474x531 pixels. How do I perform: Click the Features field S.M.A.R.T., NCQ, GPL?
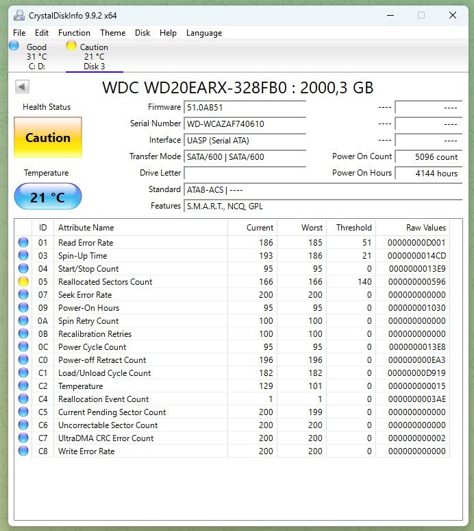(x=323, y=206)
